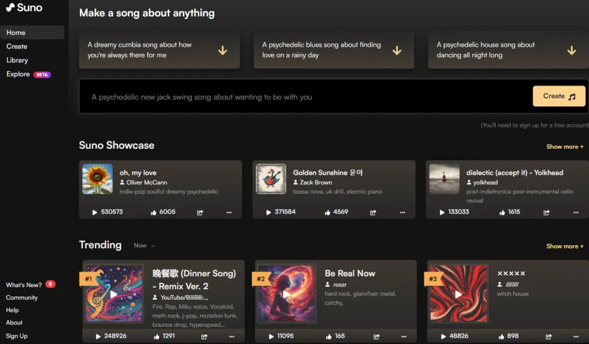Screen dimensions: 589x344
Task: Use 'psychedelic house song' prompt arrow
Action: coord(572,51)
